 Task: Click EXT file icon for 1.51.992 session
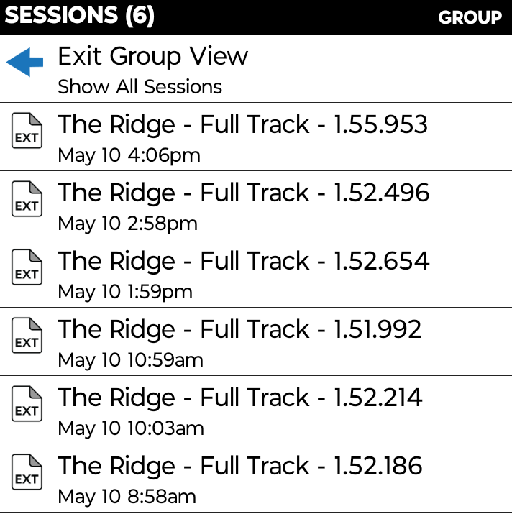[27, 335]
